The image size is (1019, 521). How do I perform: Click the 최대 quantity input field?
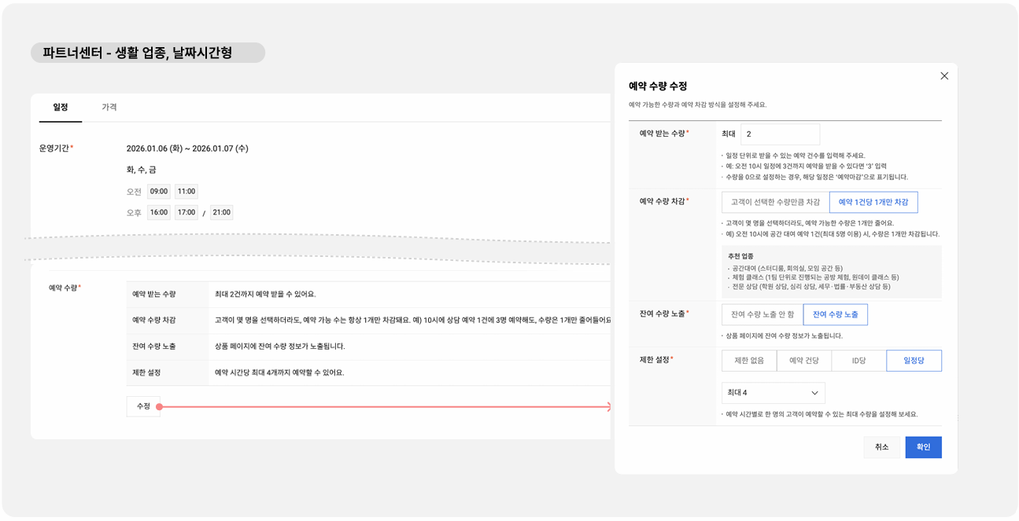[779, 134]
